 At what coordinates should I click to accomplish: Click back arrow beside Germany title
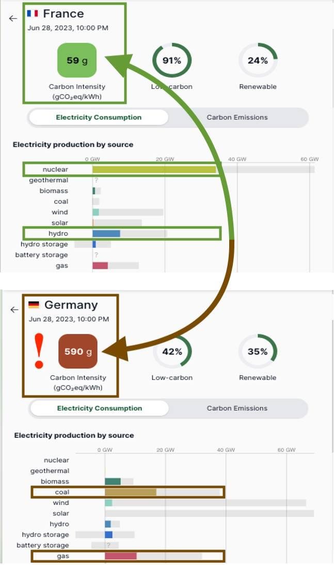coord(14,310)
